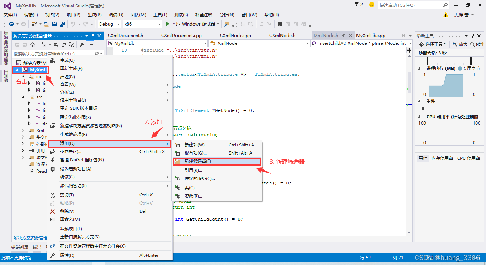Select 重新生成(E) in the context menu

tap(110, 68)
